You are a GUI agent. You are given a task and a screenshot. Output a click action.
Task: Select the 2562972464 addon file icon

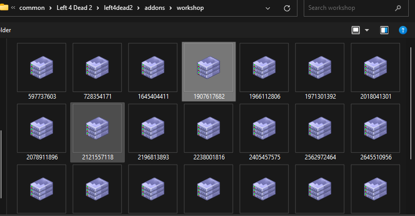[x=320, y=128]
